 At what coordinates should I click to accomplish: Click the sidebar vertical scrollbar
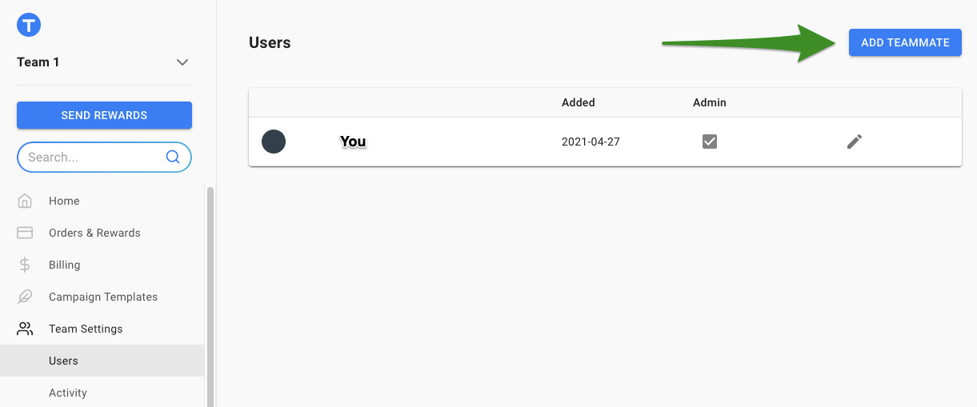(210, 296)
